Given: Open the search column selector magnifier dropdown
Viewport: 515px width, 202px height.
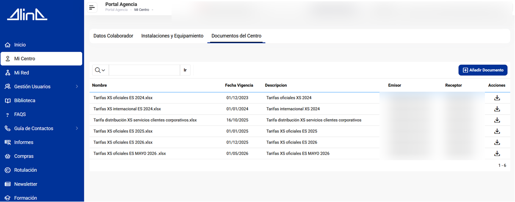Looking at the screenshot, I should point(100,70).
